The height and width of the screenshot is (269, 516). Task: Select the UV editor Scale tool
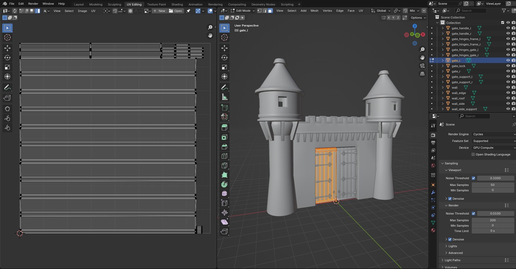coord(8,67)
